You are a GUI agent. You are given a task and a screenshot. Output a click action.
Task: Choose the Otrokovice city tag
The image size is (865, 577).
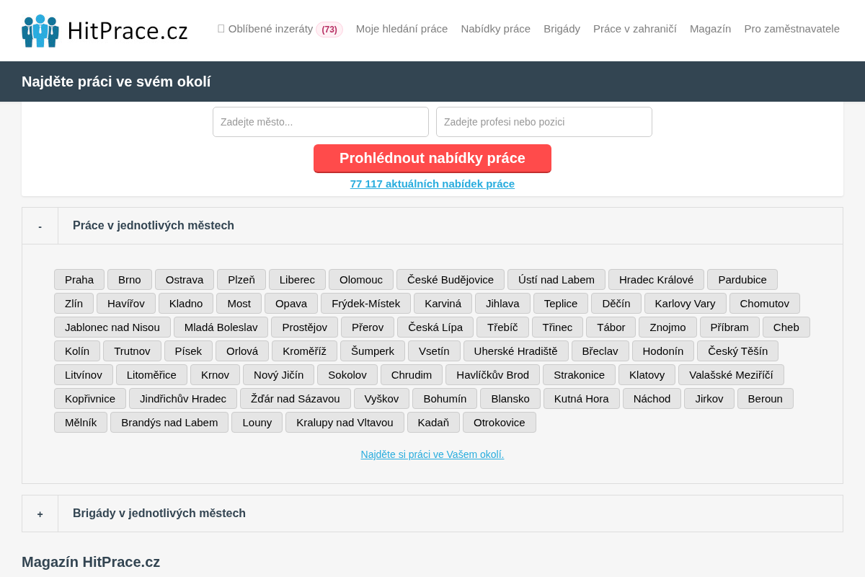coord(500,423)
